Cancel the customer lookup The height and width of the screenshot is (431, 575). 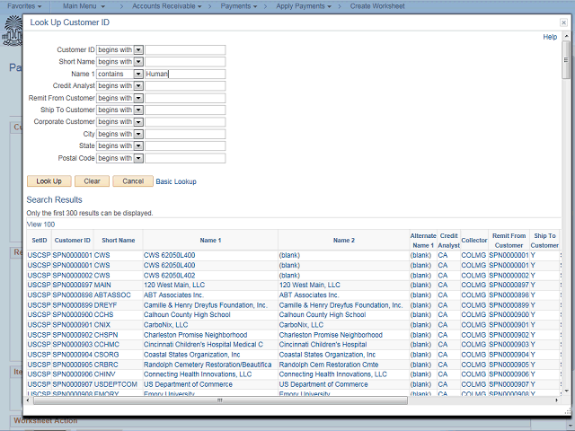tap(133, 181)
